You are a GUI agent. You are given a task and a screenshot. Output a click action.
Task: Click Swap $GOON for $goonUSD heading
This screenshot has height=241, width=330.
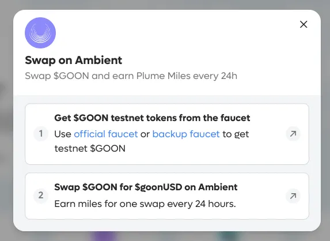(146, 187)
